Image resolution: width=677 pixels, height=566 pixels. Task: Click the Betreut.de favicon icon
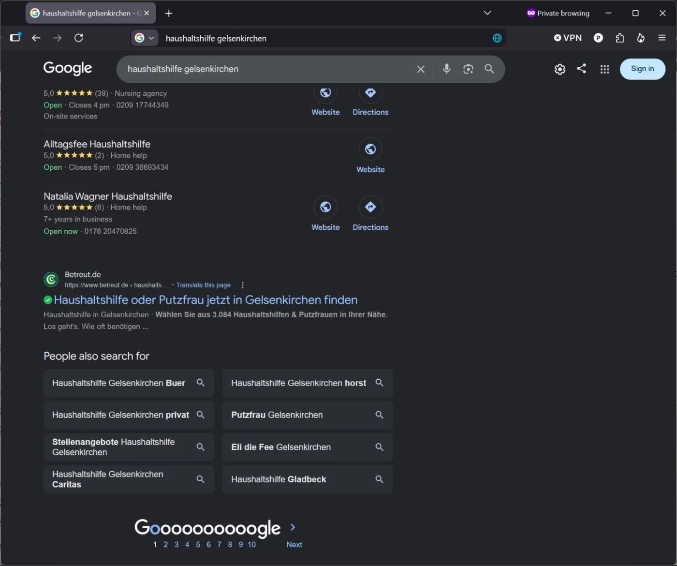coord(51,279)
